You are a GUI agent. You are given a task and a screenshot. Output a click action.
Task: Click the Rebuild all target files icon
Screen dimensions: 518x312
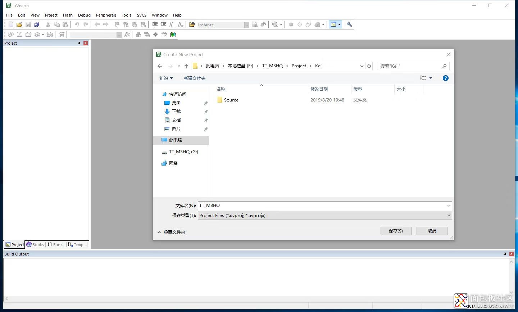tap(28, 35)
